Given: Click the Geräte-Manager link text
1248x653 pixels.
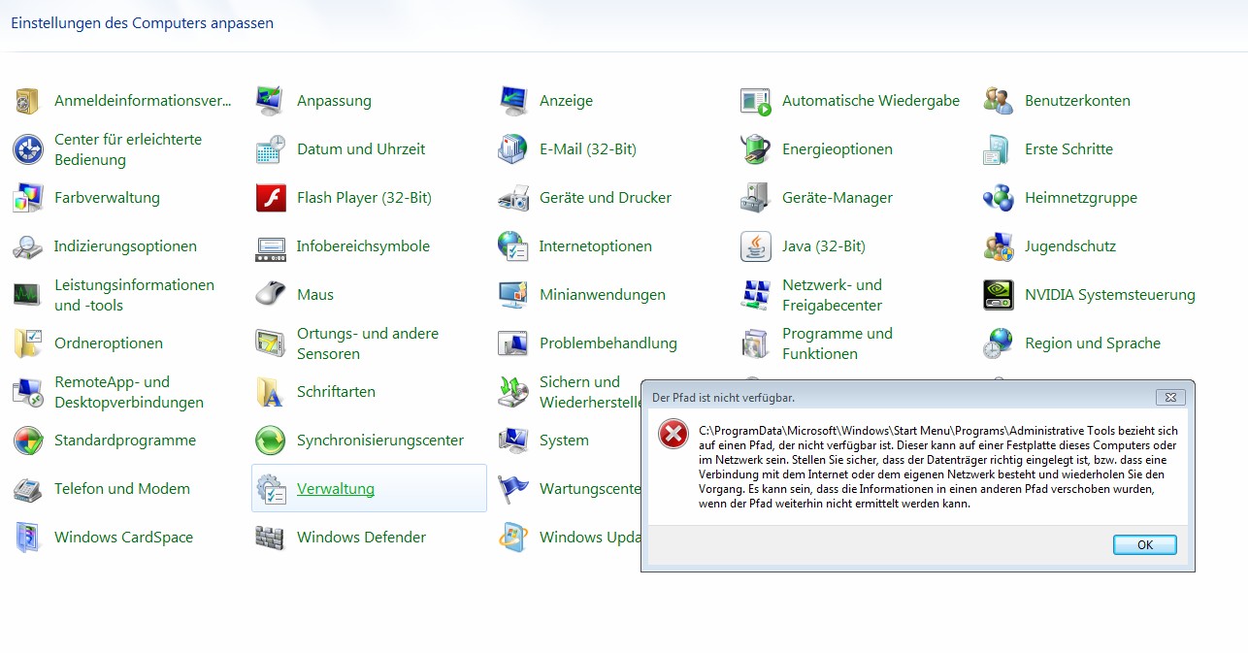Looking at the screenshot, I should click(837, 197).
